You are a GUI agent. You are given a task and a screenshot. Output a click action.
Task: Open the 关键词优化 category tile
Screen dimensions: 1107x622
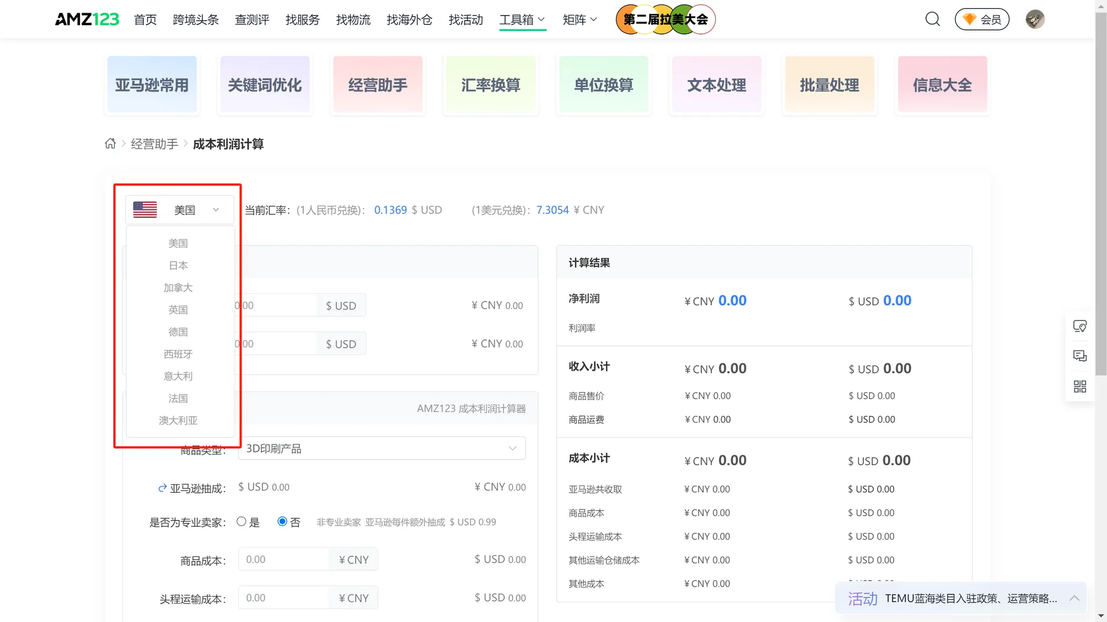[x=265, y=84]
